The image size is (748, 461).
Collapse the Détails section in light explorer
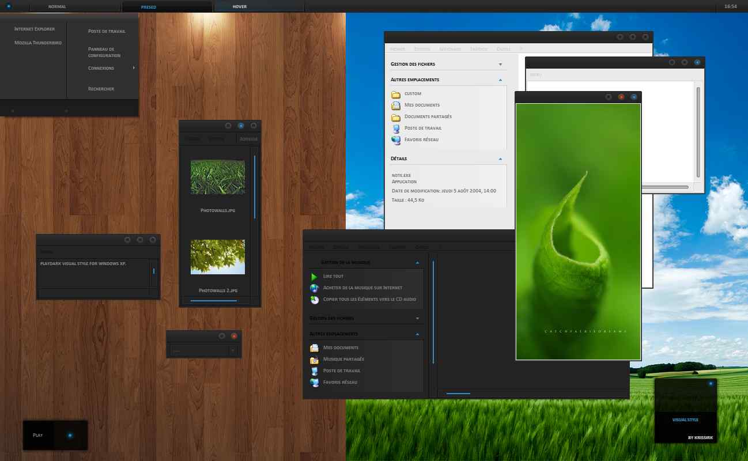[500, 158]
